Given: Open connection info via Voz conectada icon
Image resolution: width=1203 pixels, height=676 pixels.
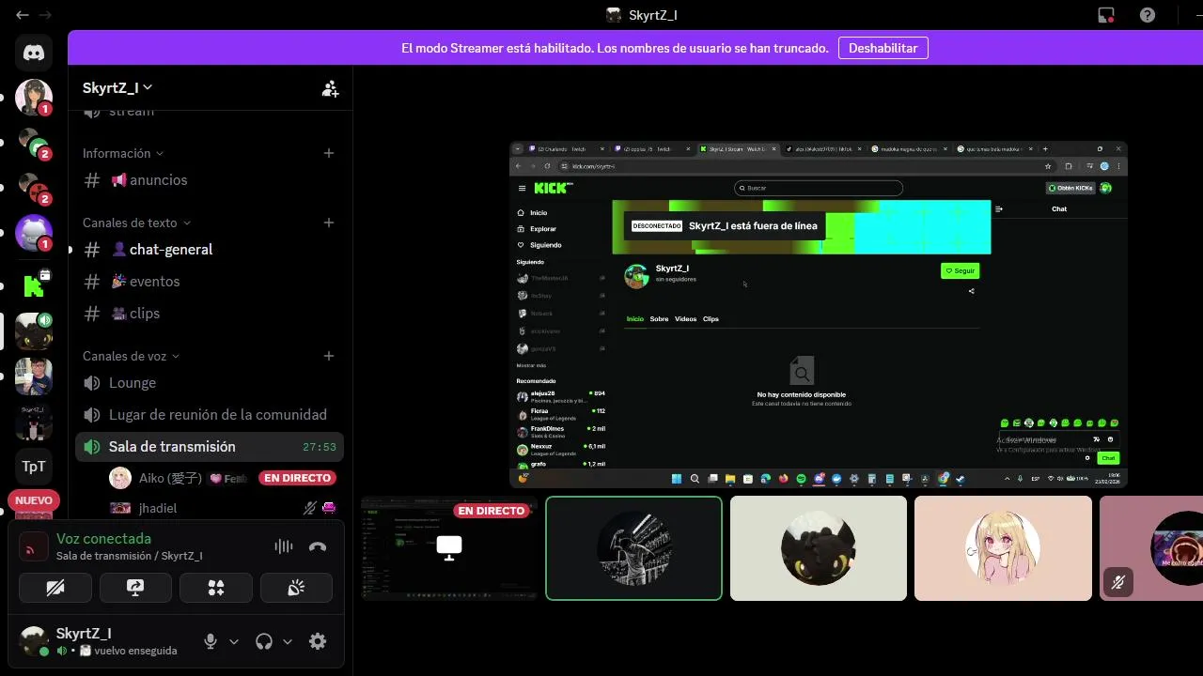Looking at the screenshot, I should pos(34,546).
